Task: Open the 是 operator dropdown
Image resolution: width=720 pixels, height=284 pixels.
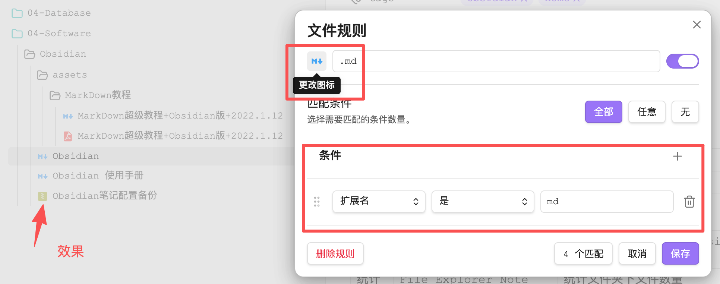Action: pos(483,202)
